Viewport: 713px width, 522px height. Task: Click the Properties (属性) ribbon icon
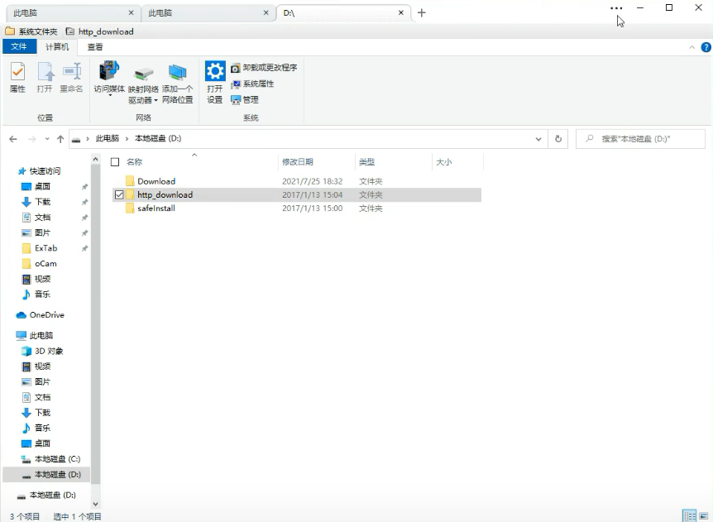click(17, 77)
